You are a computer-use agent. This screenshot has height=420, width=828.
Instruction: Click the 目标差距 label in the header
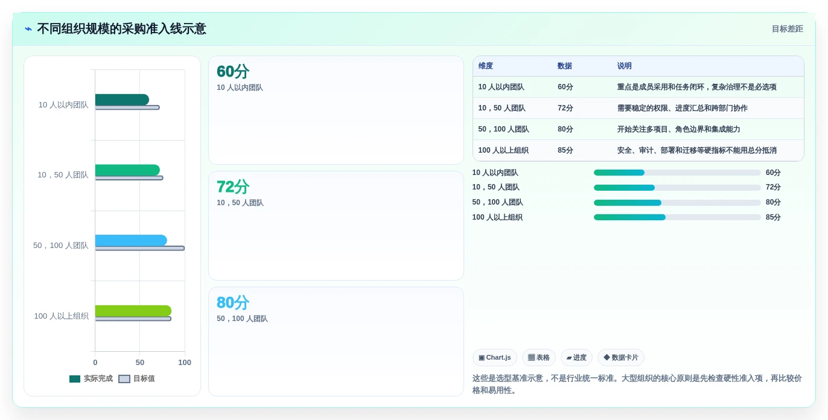pos(787,29)
